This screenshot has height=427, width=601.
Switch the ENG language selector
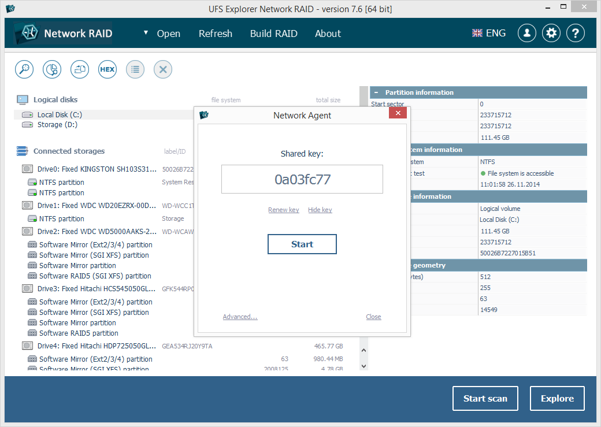(x=496, y=34)
